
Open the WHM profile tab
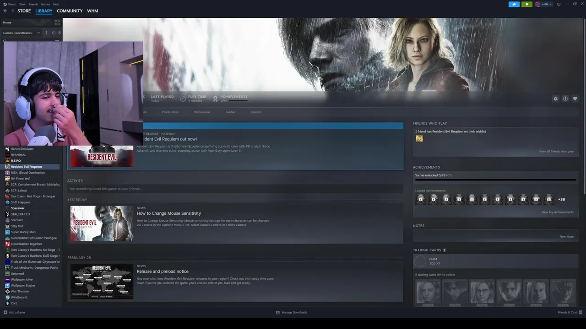(92, 11)
